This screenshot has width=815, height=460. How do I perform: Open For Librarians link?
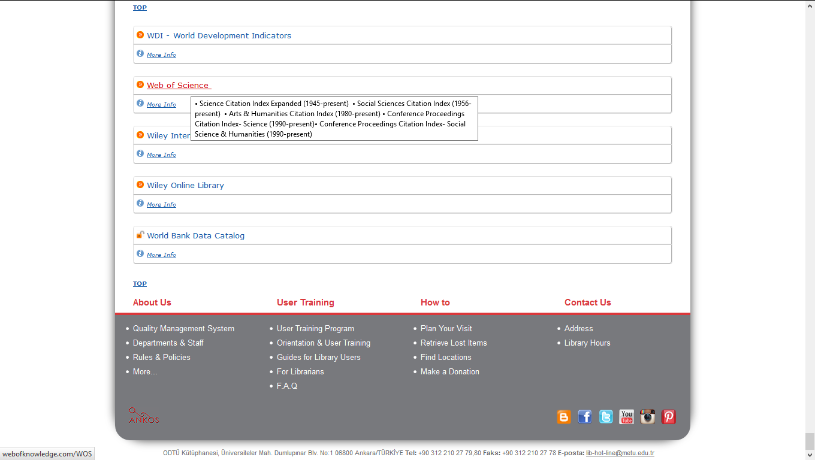(x=300, y=372)
